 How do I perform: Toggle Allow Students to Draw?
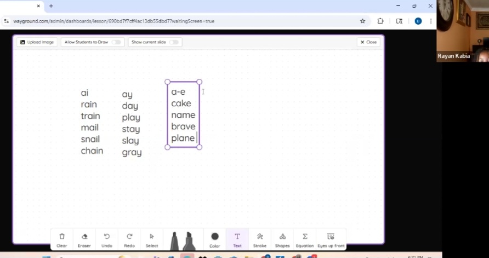click(116, 42)
